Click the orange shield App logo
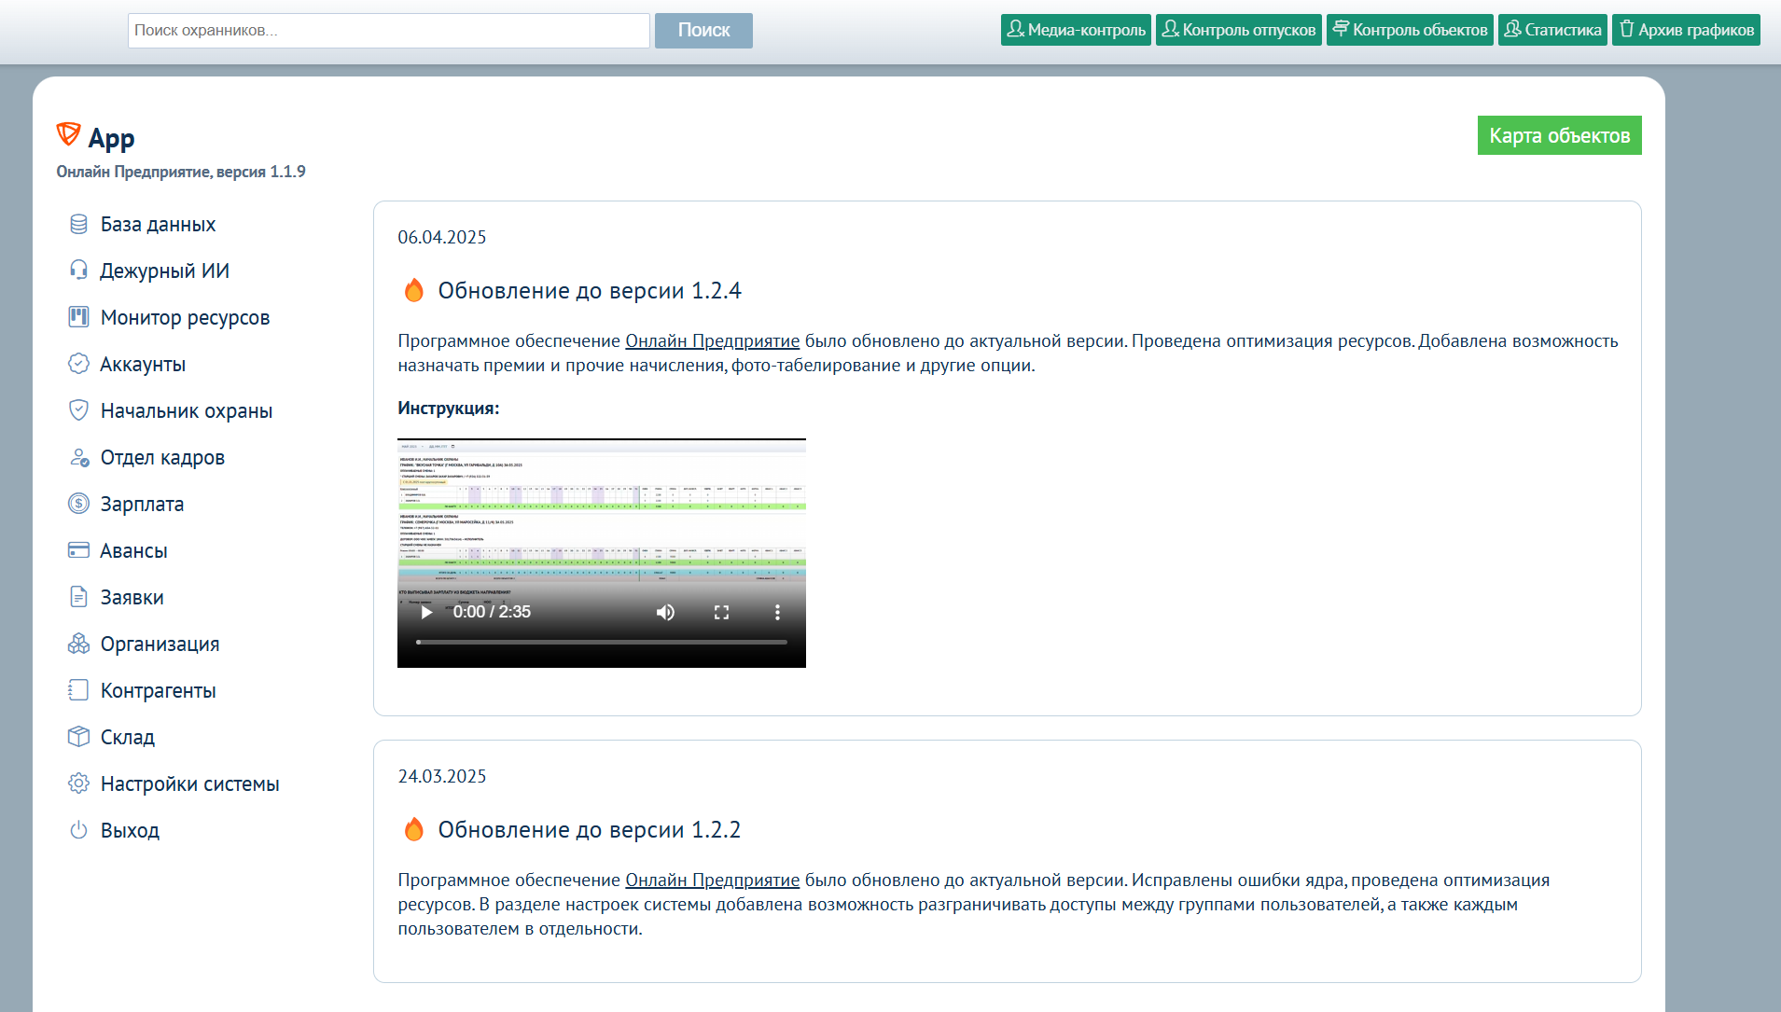Viewport: 1781px width, 1012px height. pos(68,135)
